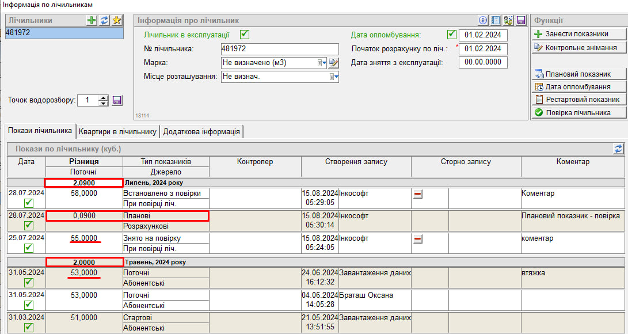Refresh readings table with icon at right
The width and height of the screenshot is (628, 334).
point(618,149)
